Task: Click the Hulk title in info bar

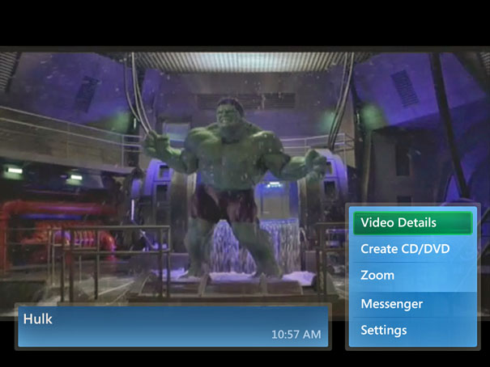Action: coord(38,318)
